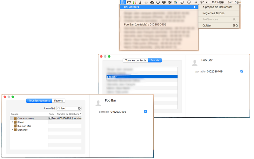Click the AirPlay menu bar icon
254x159 pixels.
(182, 2)
